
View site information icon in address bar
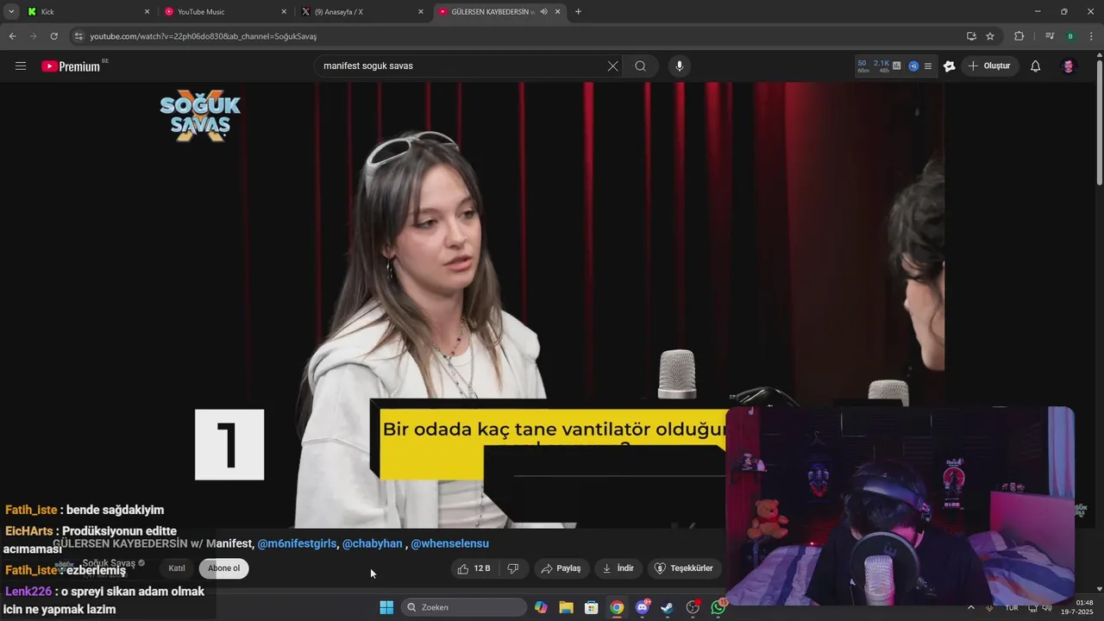[x=78, y=36]
